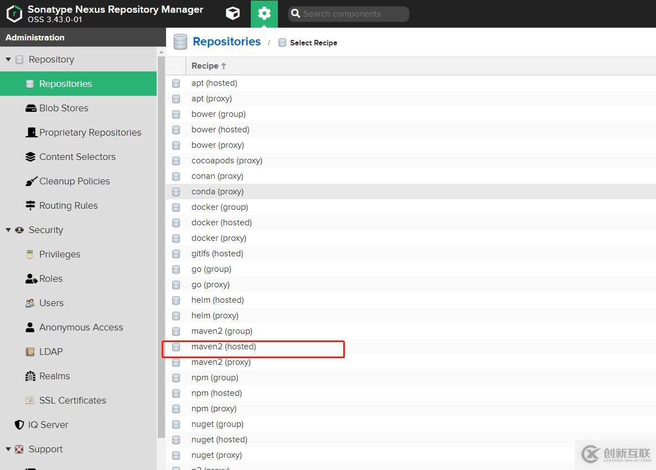656x470 pixels.
Task: Click the Blob Stores drive icon
Action: point(30,109)
